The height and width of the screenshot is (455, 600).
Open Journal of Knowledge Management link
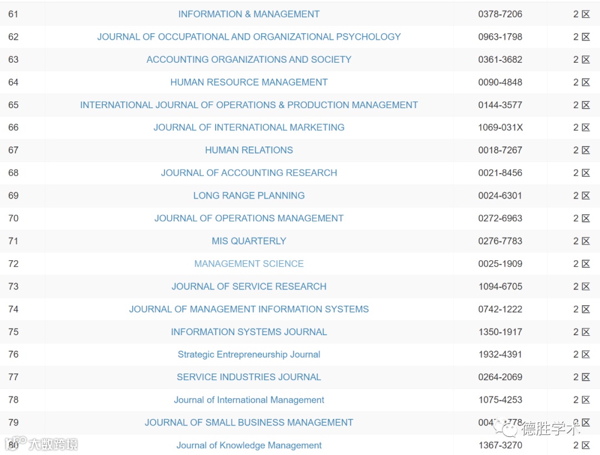coord(249,446)
